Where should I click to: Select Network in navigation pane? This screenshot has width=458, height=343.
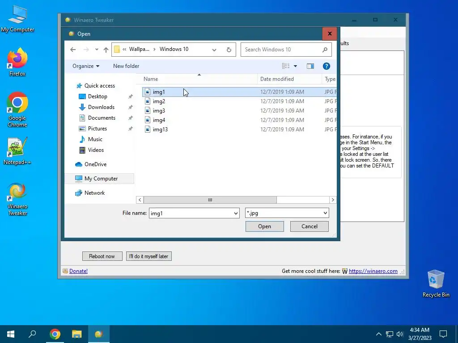[x=94, y=193]
